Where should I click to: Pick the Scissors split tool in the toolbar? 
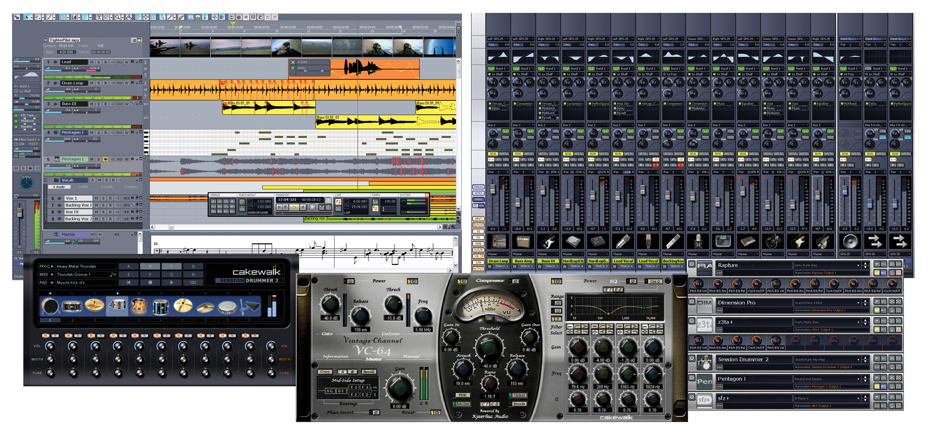click(99, 17)
